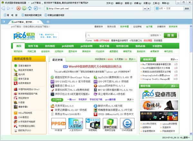Open the 安全软件 category link

[45, 51]
